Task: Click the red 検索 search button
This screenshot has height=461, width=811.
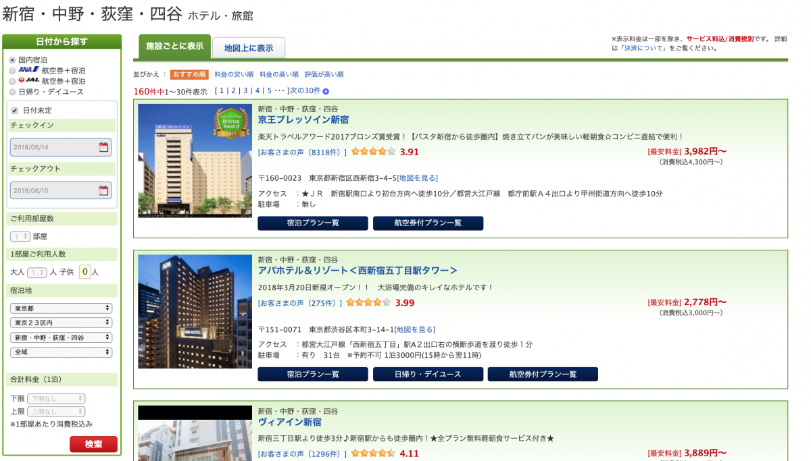Action: 93,444
